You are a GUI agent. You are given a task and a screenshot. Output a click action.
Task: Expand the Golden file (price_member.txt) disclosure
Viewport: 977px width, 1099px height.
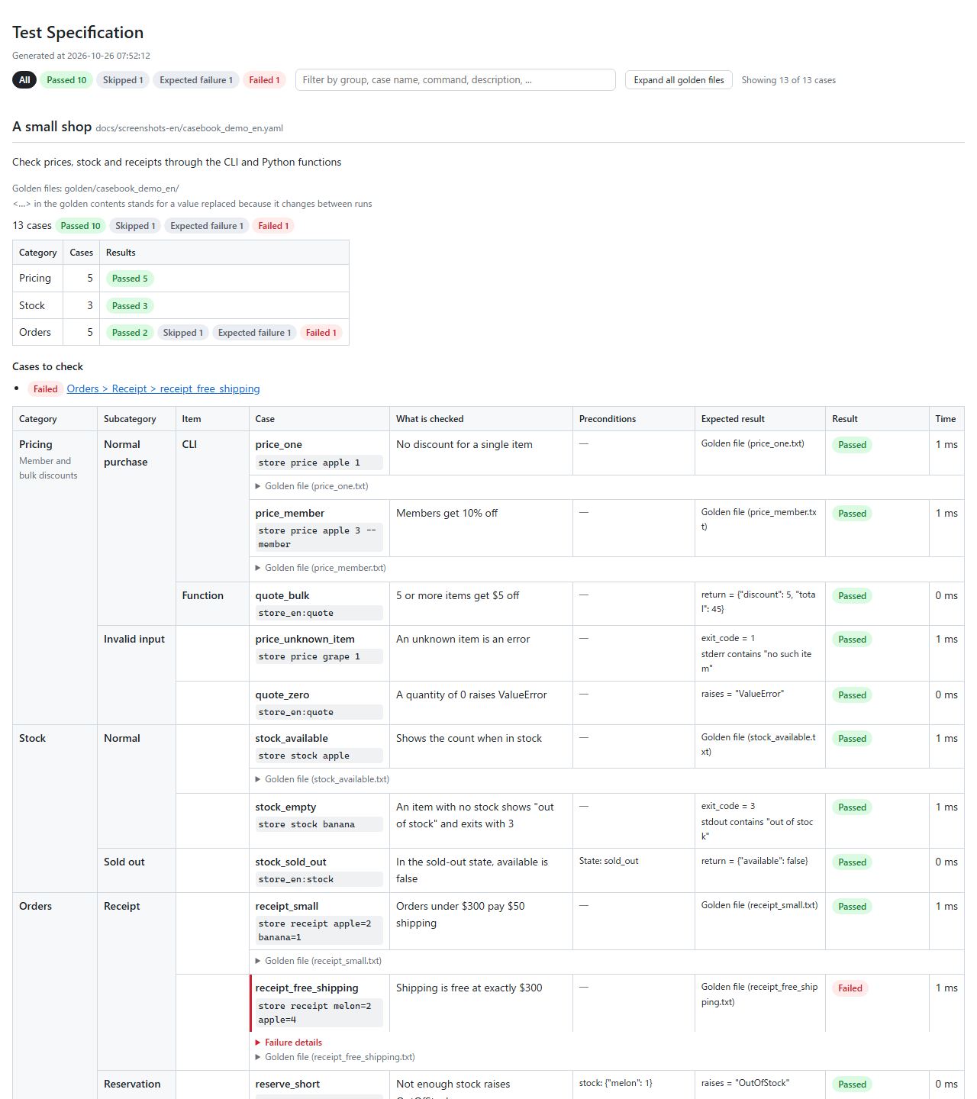pyautogui.click(x=321, y=568)
